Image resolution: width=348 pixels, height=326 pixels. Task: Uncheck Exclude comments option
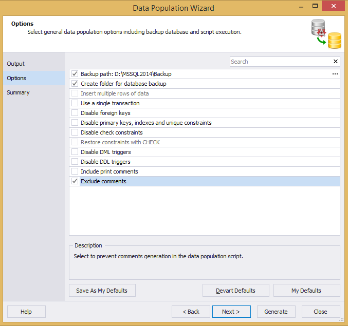click(75, 181)
